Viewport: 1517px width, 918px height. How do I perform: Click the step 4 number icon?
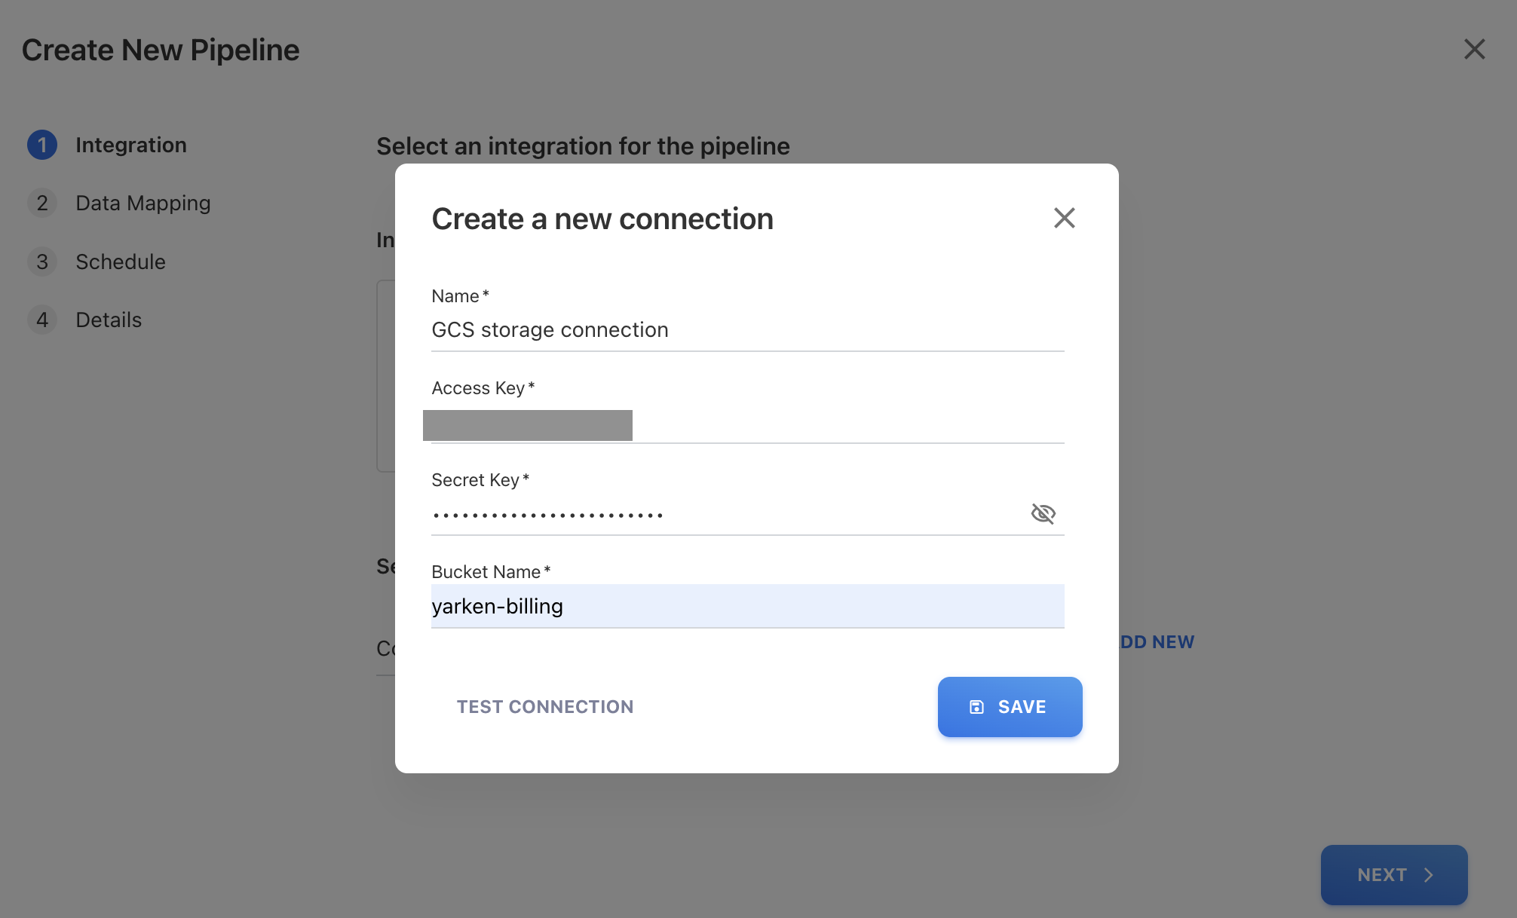(42, 320)
